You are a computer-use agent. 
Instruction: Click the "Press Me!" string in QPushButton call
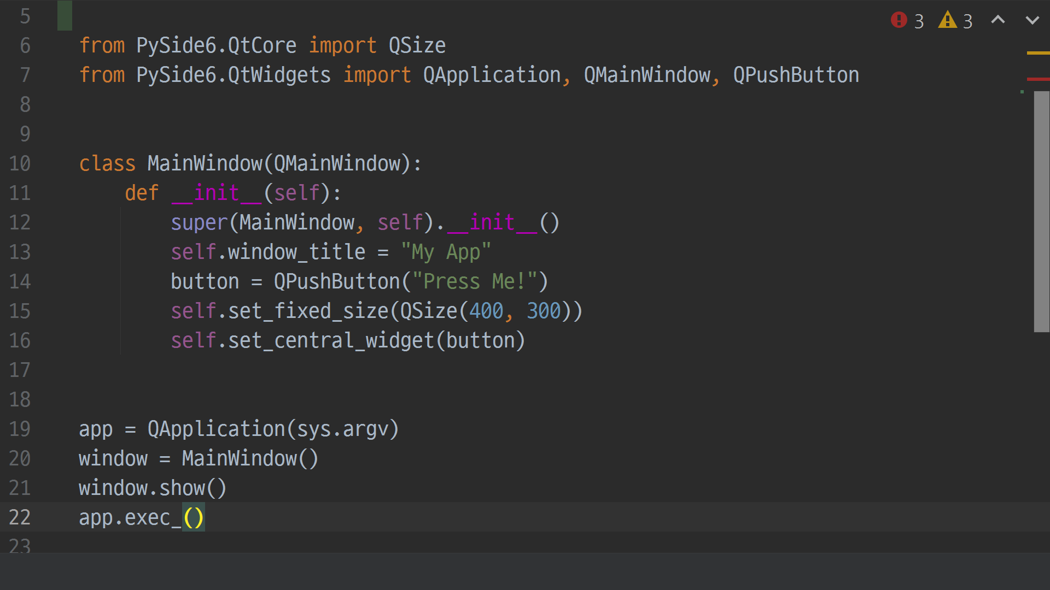[474, 281]
